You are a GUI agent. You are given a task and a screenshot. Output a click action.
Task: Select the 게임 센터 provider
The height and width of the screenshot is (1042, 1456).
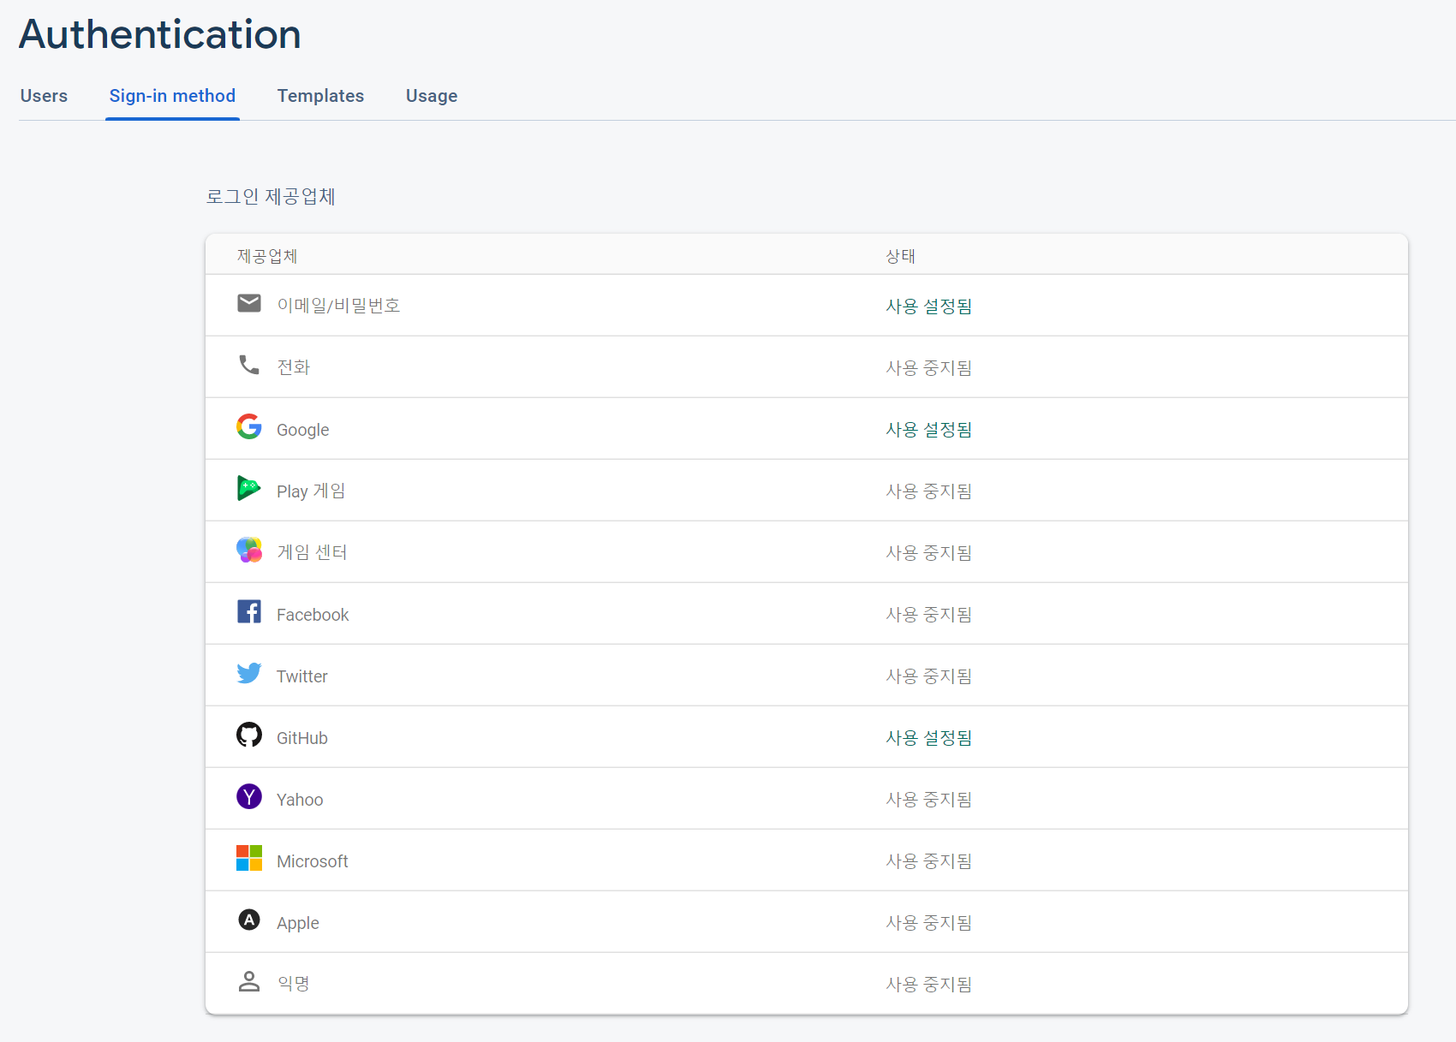pyautogui.click(x=807, y=552)
